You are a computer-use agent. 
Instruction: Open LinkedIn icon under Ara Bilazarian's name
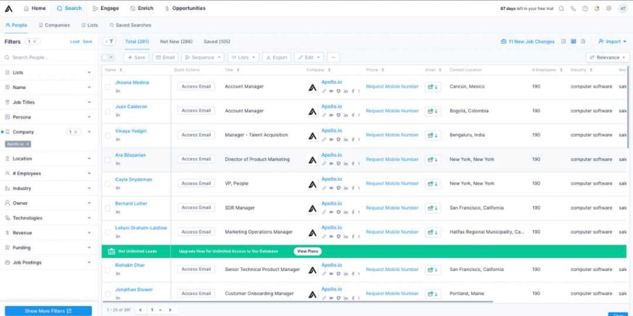[118, 163]
